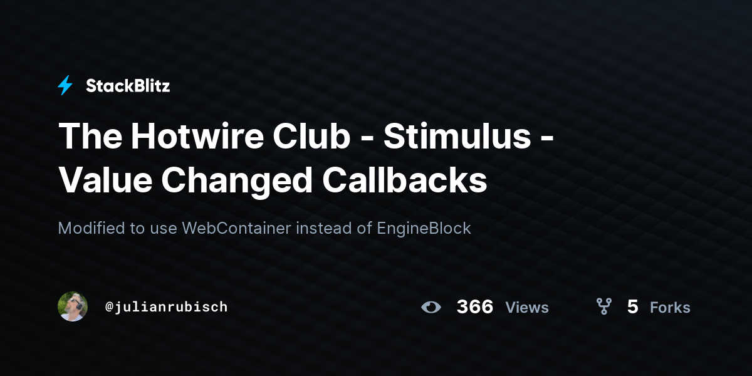Click the 366 view count number
This screenshot has width=752, height=376.
coord(474,307)
